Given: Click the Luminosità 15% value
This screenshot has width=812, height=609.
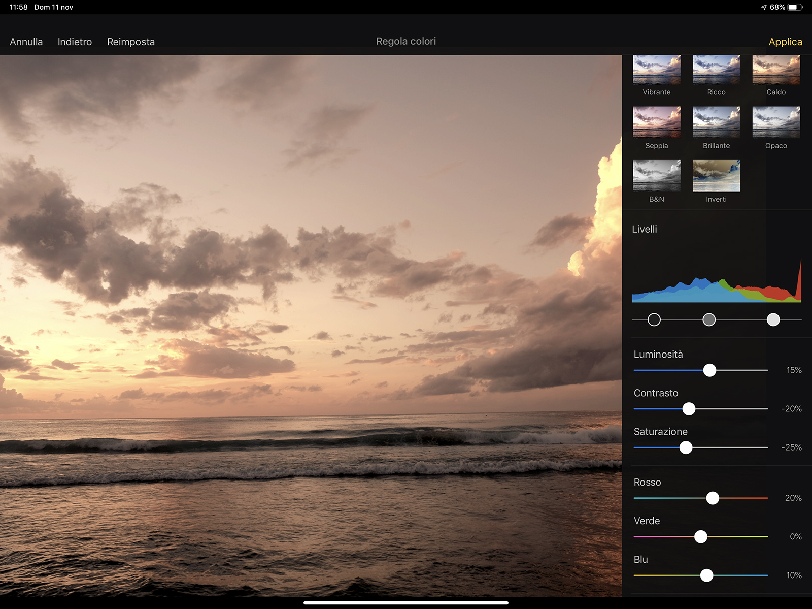Looking at the screenshot, I should [794, 370].
